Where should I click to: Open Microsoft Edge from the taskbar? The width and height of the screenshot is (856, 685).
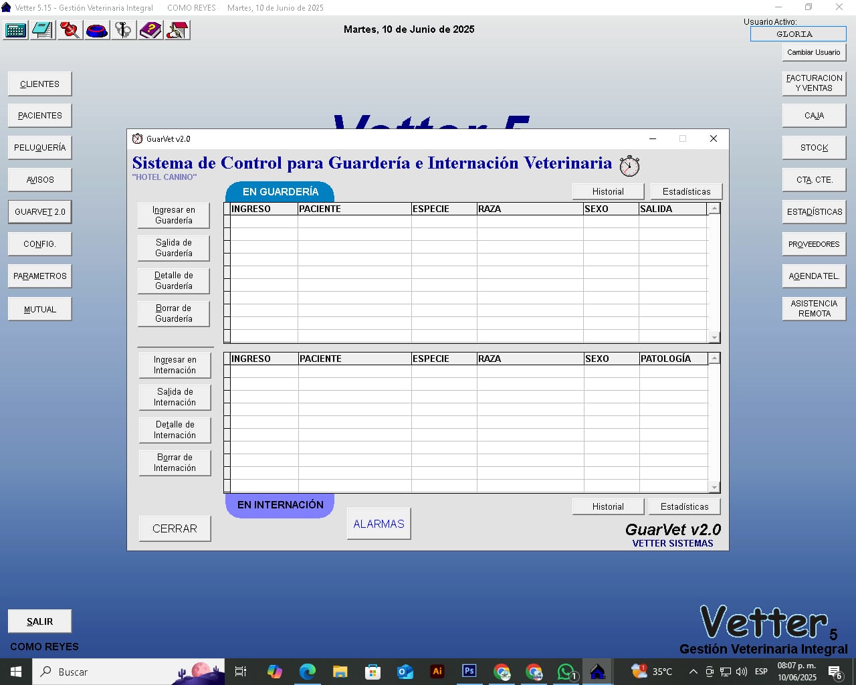[x=307, y=672]
